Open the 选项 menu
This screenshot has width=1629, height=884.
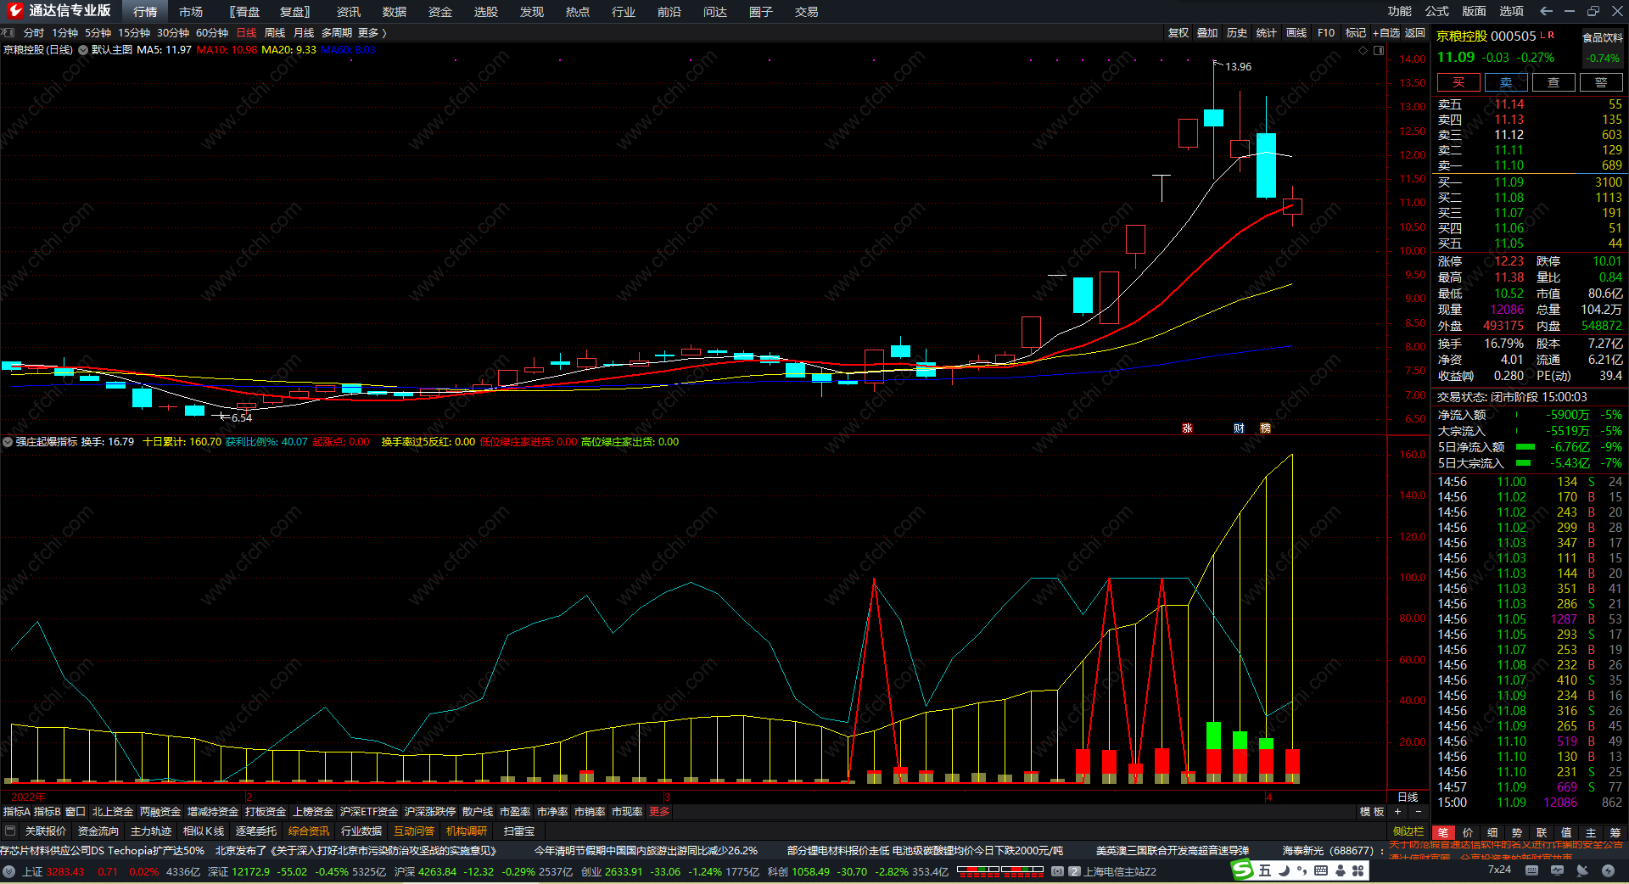point(1512,11)
